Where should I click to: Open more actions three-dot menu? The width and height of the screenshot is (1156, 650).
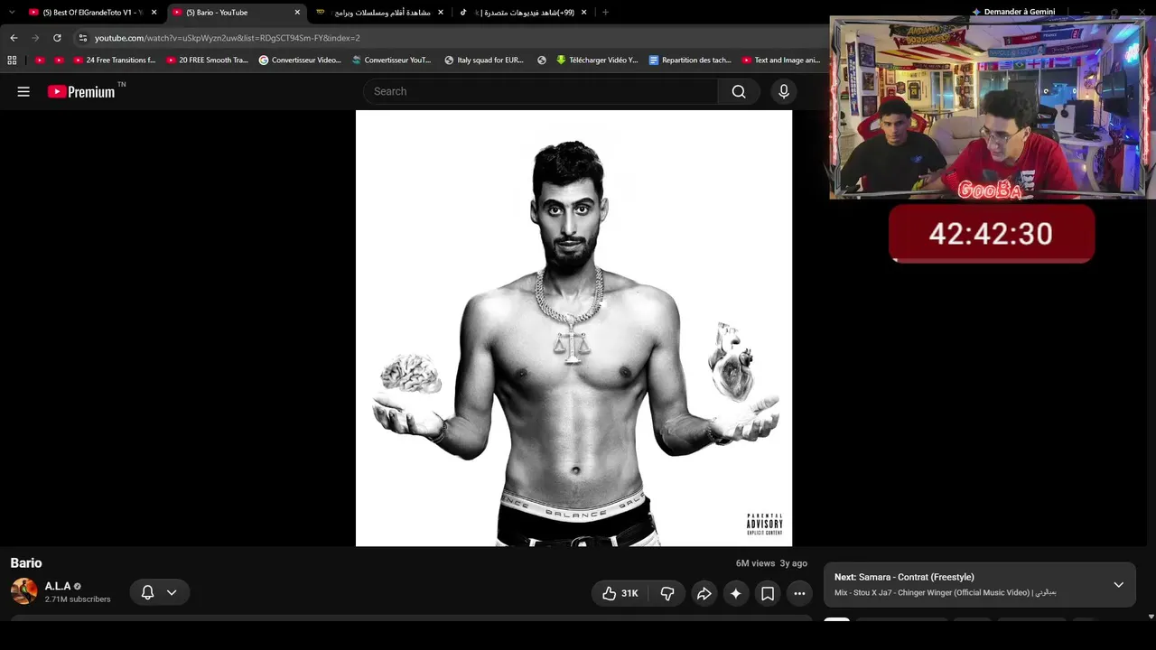799,593
